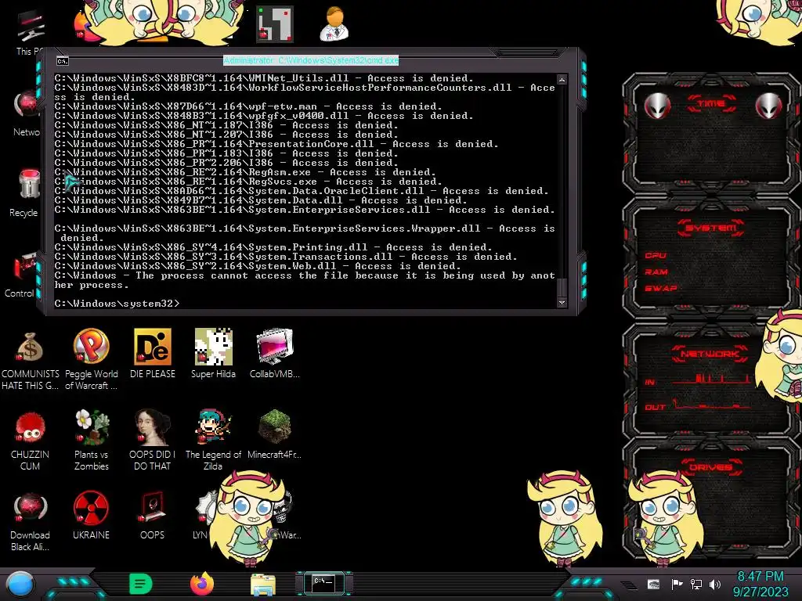Open the taskbar clock showing 8:47 PM
This screenshot has height=601, width=802.
coord(760,584)
